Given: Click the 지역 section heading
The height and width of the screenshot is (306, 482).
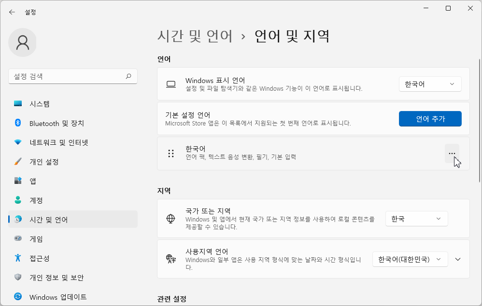Looking at the screenshot, I should click(164, 191).
